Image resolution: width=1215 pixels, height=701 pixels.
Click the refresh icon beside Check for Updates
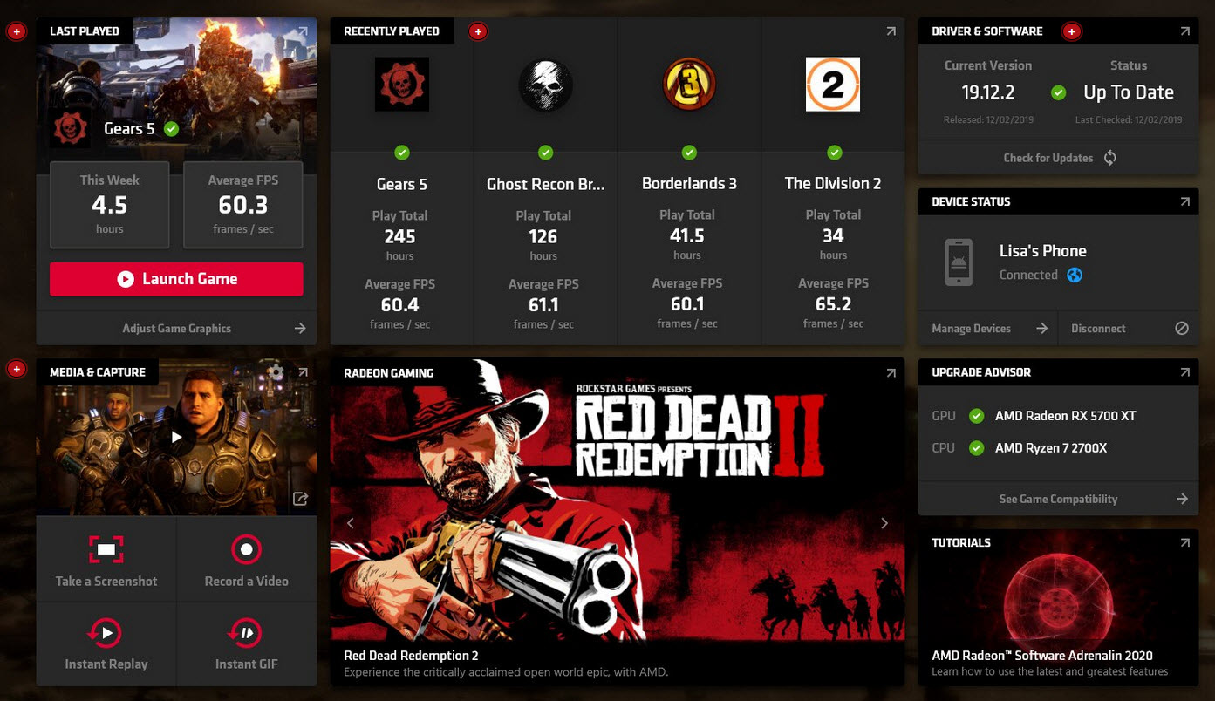click(1109, 158)
